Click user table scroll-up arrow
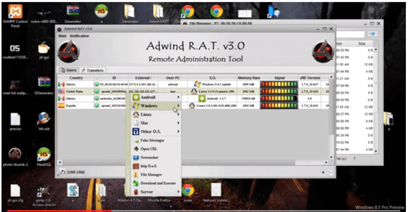 (331, 77)
